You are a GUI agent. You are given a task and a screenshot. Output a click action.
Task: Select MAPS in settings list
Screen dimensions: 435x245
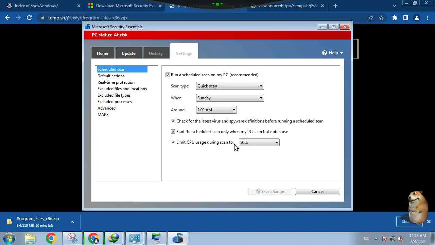coord(103,115)
